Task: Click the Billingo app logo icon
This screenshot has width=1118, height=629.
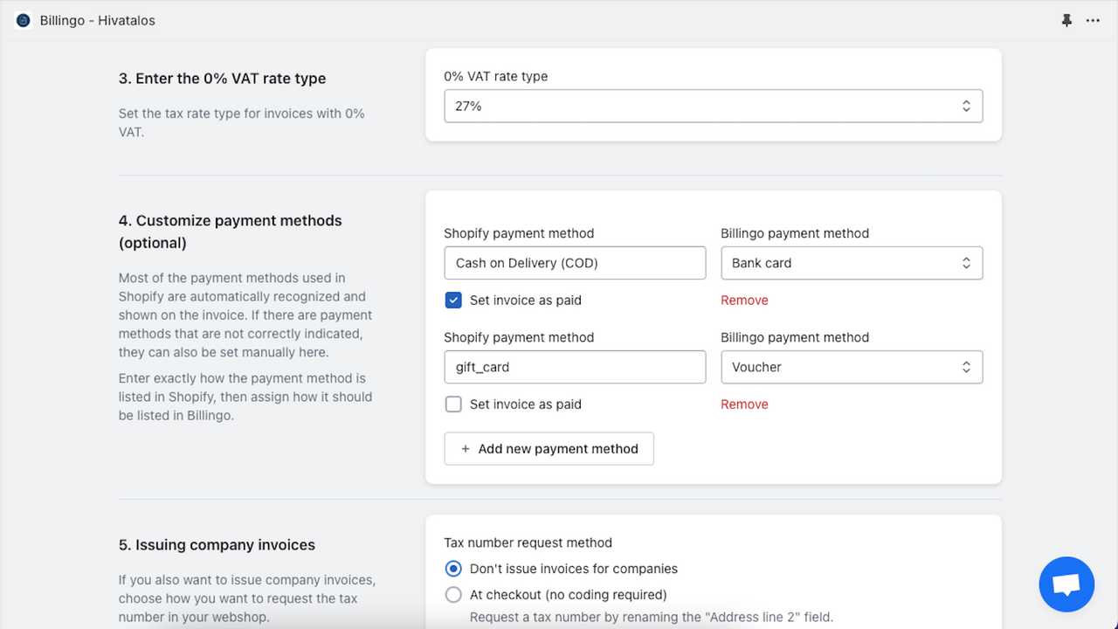Action: [x=23, y=20]
